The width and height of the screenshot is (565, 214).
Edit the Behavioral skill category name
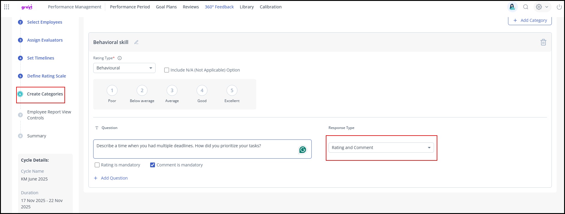[136, 42]
